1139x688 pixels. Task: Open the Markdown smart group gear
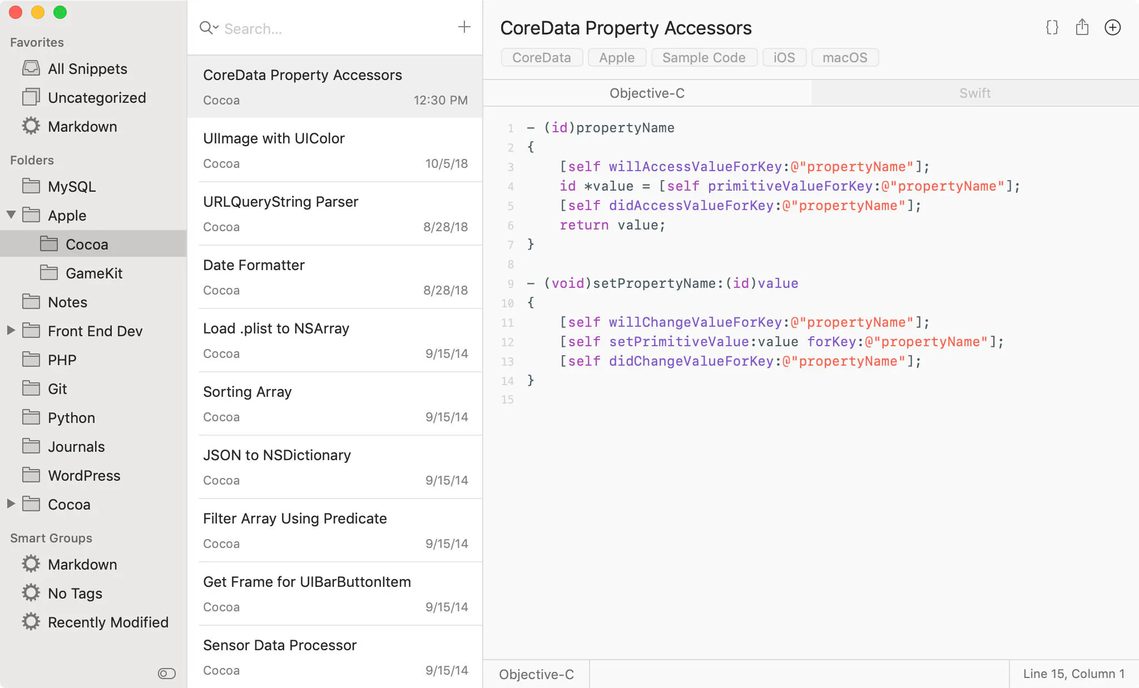pos(31,564)
